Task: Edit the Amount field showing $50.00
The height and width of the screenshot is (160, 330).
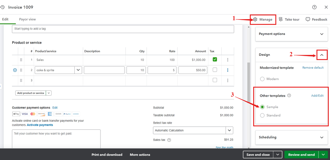Action: point(193,70)
